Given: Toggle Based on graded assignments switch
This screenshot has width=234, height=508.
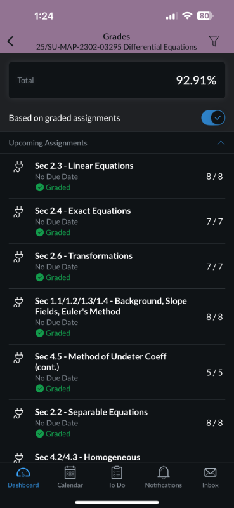Looking at the screenshot, I should coord(213,118).
